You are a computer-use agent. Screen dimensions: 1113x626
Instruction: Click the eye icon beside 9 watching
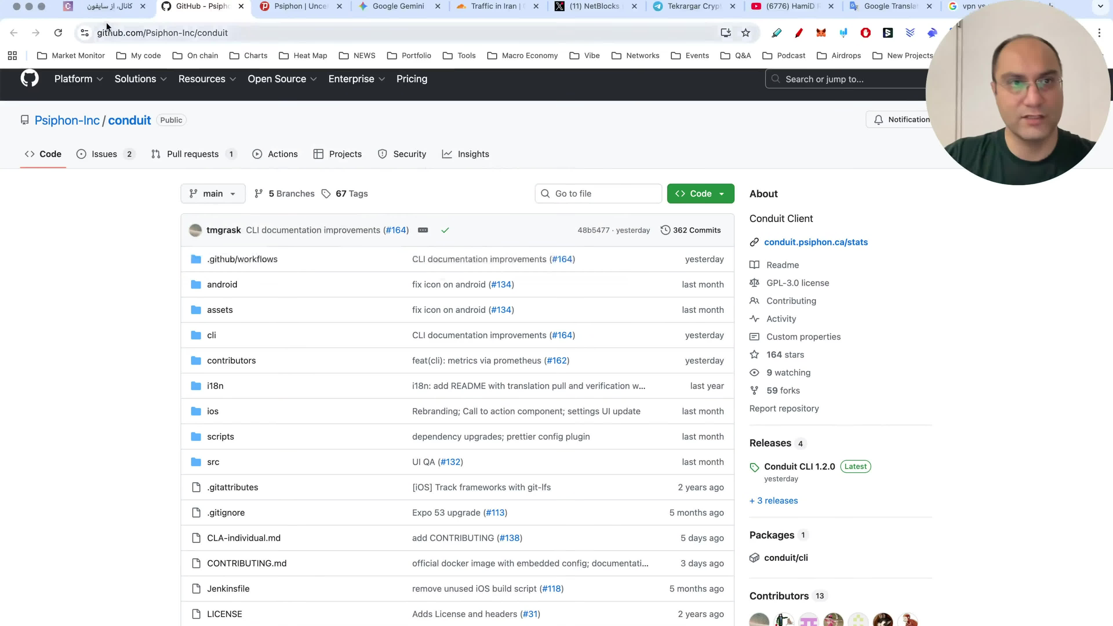point(754,373)
